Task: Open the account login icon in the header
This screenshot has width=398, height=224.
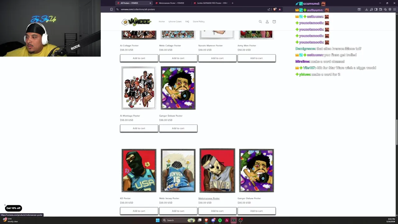Action: coord(267,21)
